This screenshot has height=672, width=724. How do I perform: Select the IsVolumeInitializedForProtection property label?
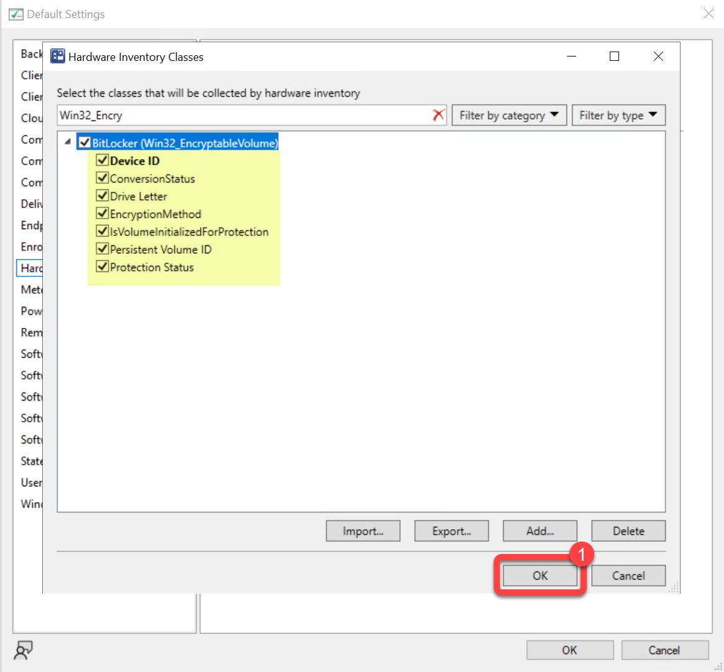tap(189, 232)
